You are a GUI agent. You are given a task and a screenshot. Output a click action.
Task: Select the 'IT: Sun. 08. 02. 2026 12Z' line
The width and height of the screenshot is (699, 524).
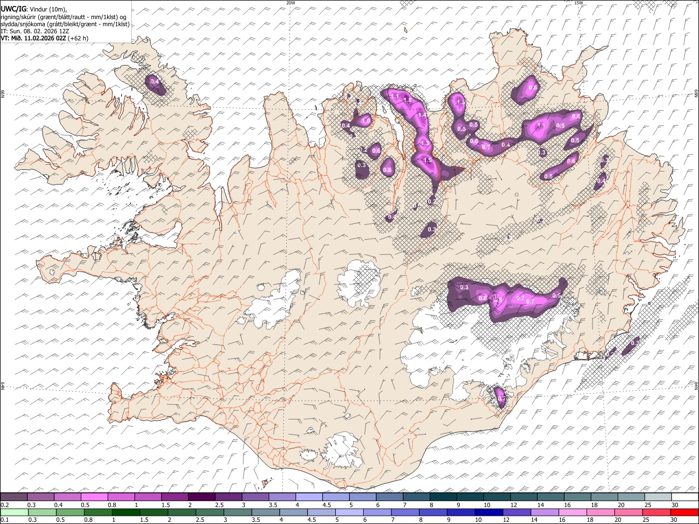pos(35,31)
